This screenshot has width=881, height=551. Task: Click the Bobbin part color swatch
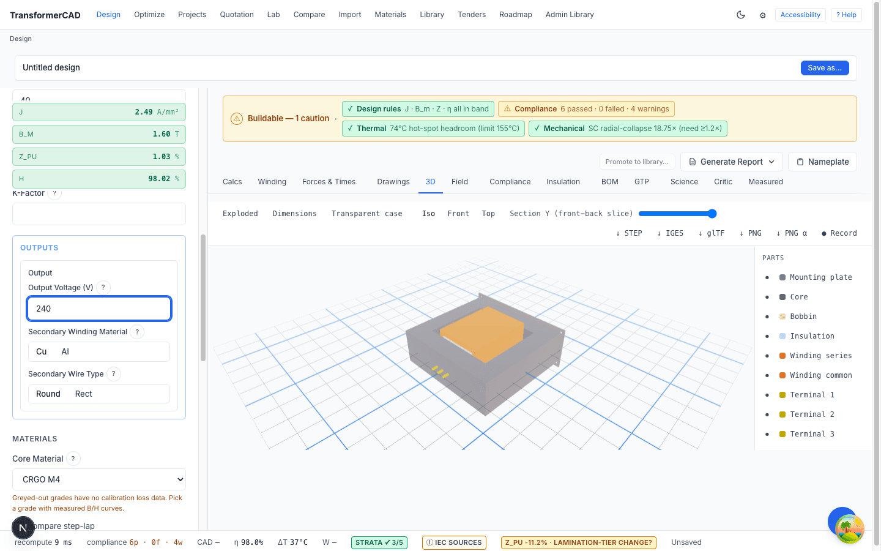tap(782, 317)
